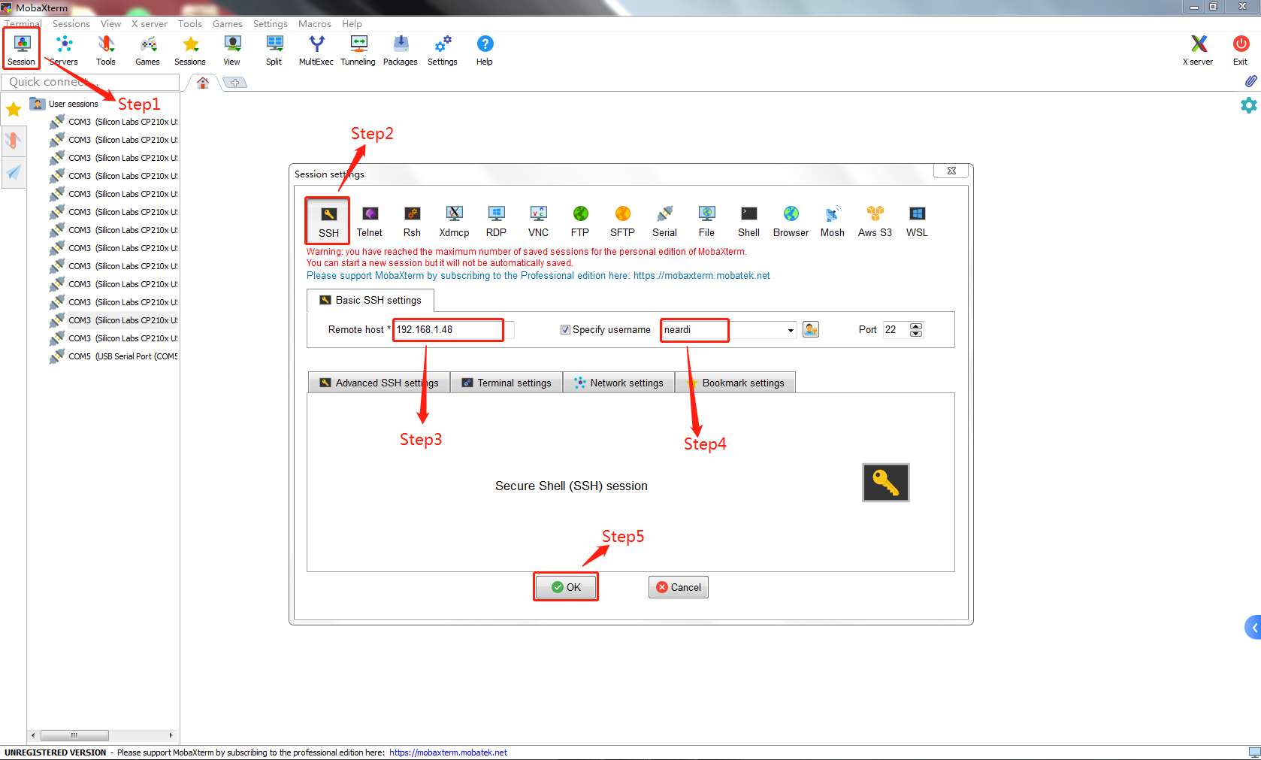The width and height of the screenshot is (1261, 760).
Task: Open the Terminal menu
Action: click(23, 24)
